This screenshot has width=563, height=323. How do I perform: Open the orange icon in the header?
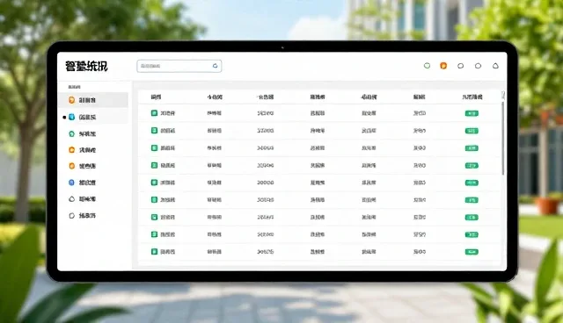pyautogui.click(x=443, y=66)
